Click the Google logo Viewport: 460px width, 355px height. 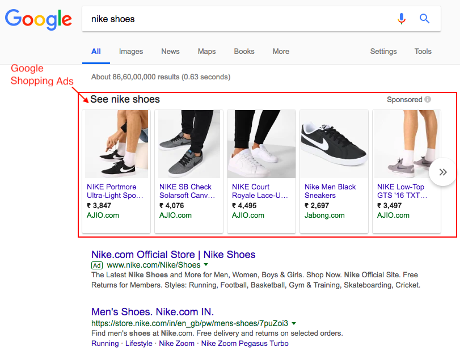click(39, 19)
